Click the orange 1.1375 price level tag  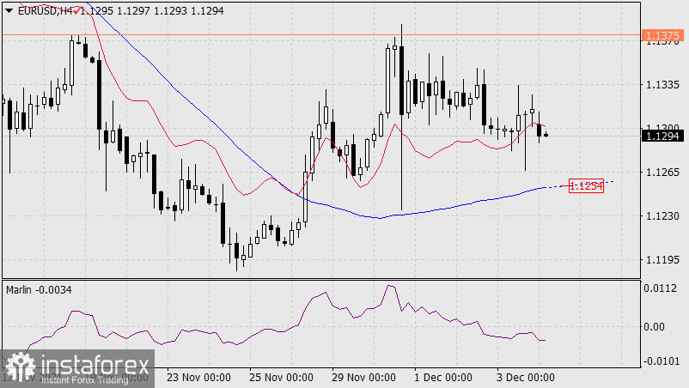point(662,35)
